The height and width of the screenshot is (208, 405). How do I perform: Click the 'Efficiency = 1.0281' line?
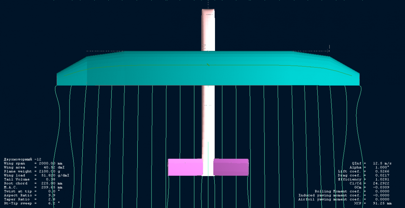(363, 179)
